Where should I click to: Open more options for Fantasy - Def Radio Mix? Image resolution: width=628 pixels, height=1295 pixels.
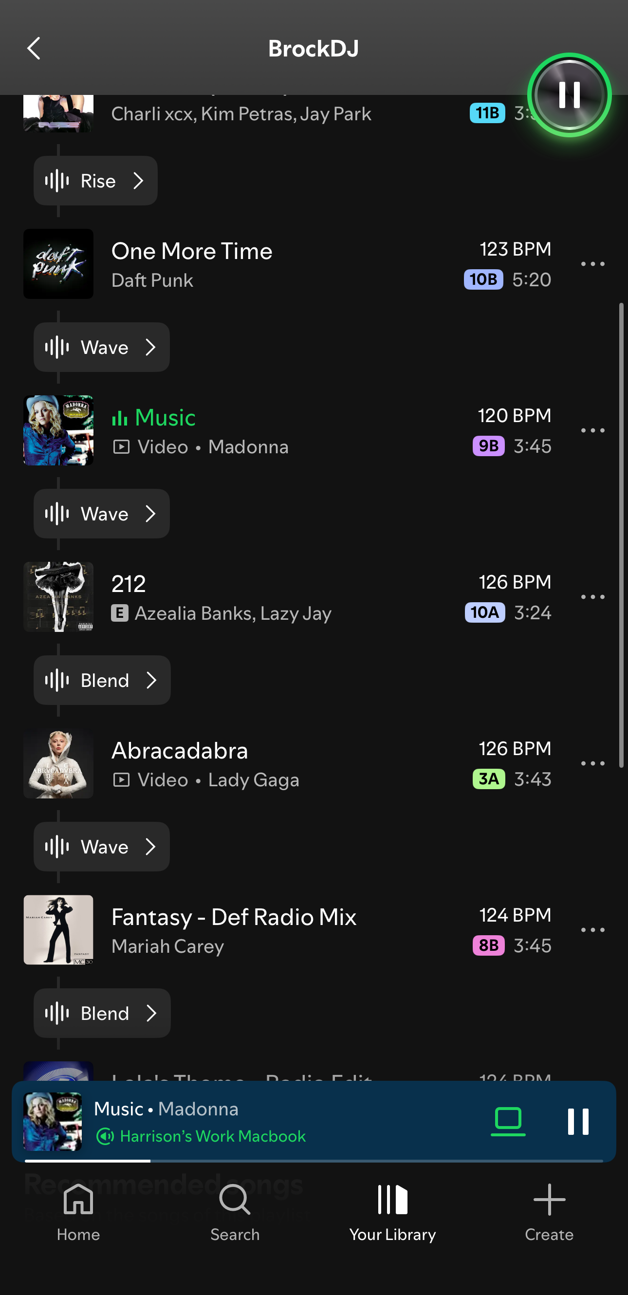(x=592, y=929)
